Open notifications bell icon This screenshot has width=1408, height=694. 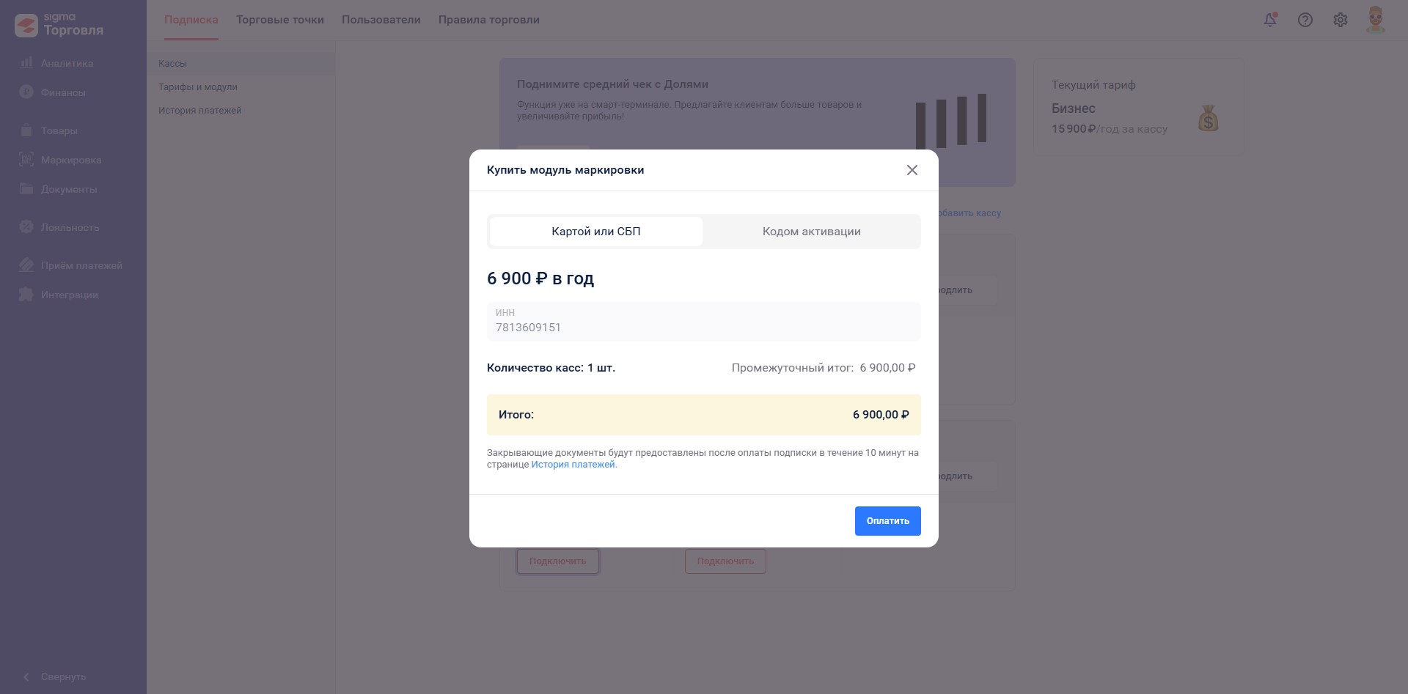pos(1270,20)
